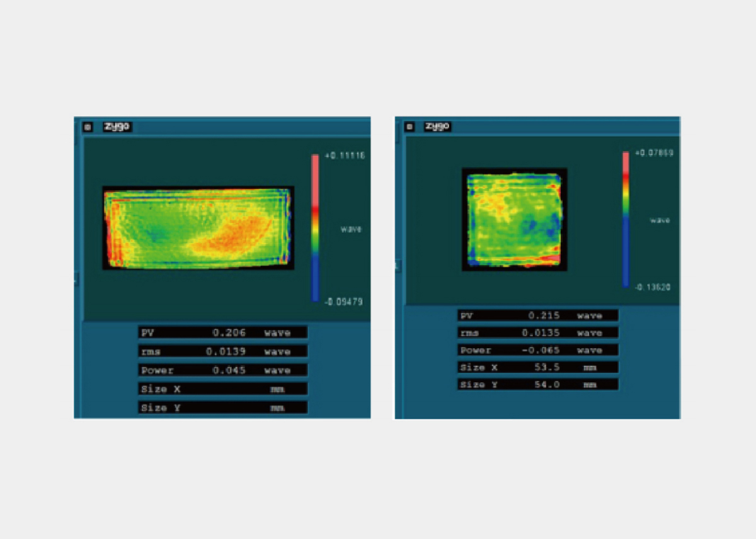Click the left window's color scale bar
This screenshot has height=539, width=756.
click(x=315, y=228)
